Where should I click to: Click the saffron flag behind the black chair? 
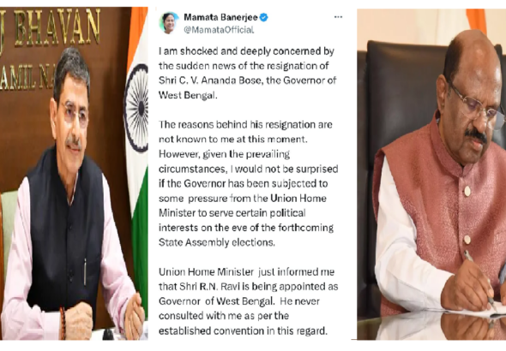(476, 21)
